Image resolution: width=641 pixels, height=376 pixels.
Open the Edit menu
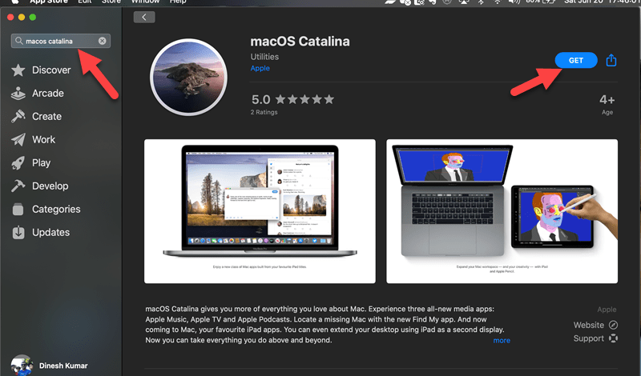(x=85, y=2)
